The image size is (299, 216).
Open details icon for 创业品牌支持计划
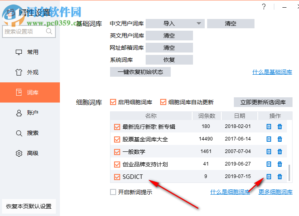pos(269,164)
